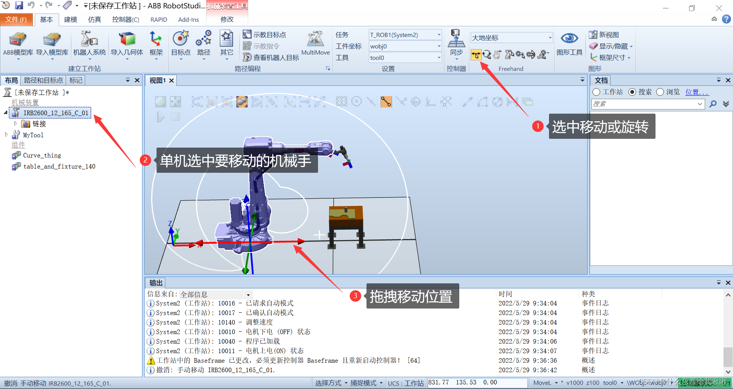733x389 pixels.
Task: Select the 工作站 radio button
Action: coord(596,92)
